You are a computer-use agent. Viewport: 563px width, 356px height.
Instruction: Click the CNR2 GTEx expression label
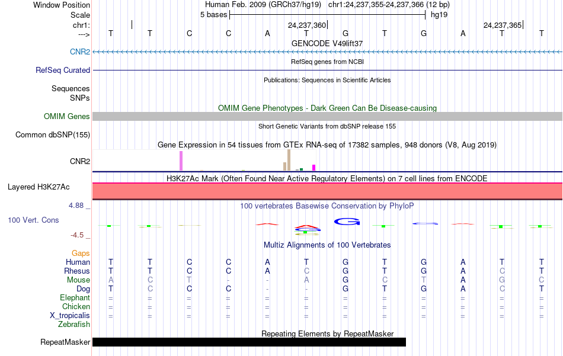tap(80, 161)
